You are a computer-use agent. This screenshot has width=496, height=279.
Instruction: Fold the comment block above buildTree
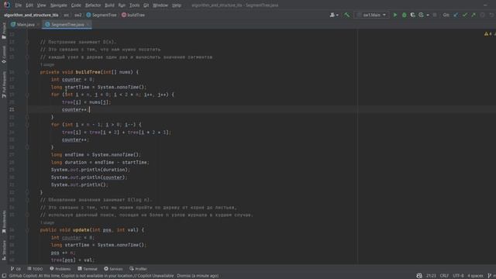click(x=27, y=42)
